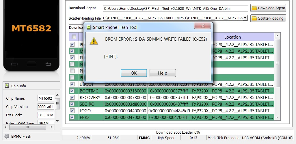Click folder icon on Scatter-loading button
This screenshot has width=296, height=144.
point(254,18)
